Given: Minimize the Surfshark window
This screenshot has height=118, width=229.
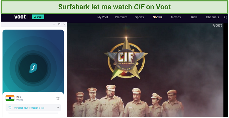Looking at the screenshot, I should pyautogui.click(x=54, y=24).
